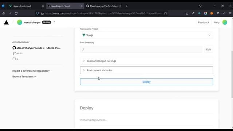Open the Framework Preset Vue.js dropdown
The height and width of the screenshot is (131, 233).
[x=146, y=35]
